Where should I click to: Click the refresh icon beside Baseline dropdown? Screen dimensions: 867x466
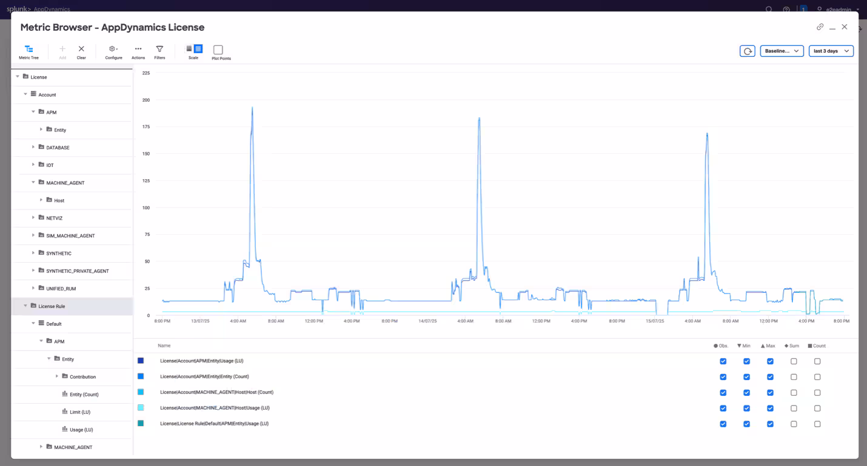pyautogui.click(x=748, y=51)
